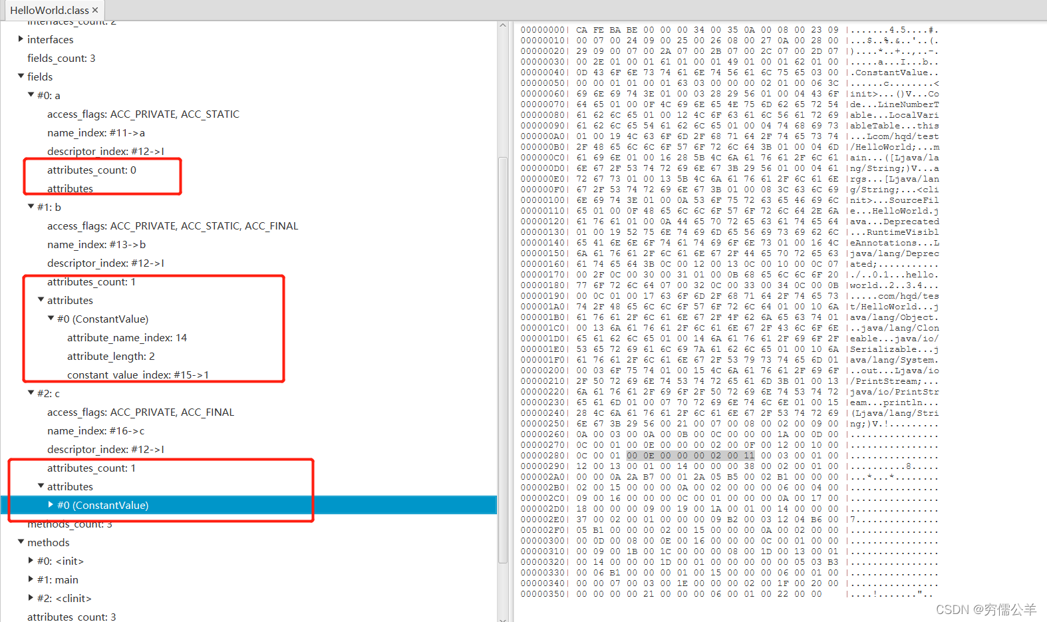This screenshot has height=622, width=1047.
Task: Close the HelloWorld.class tab
Action: coord(95,10)
